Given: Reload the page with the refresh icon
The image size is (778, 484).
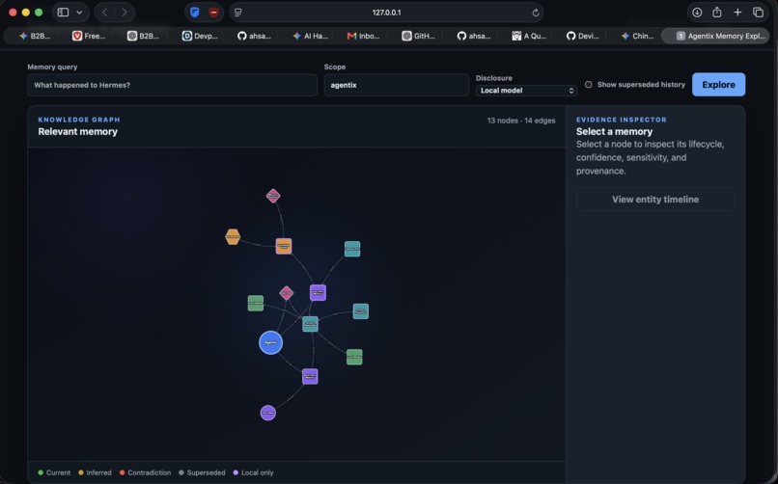Looking at the screenshot, I should [536, 13].
